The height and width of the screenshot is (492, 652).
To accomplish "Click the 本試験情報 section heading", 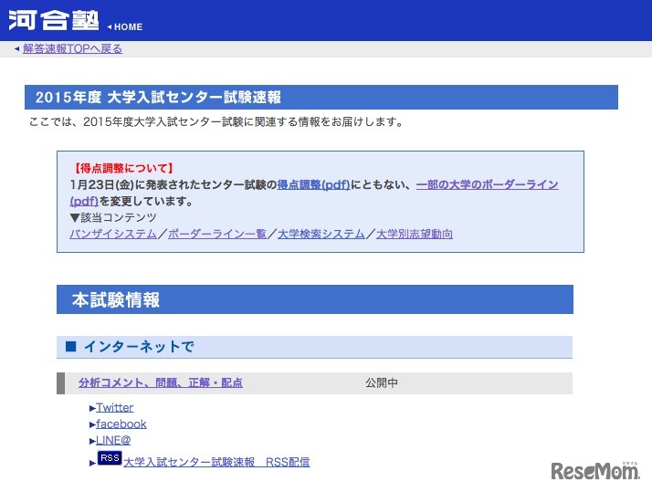I will 315,299.
